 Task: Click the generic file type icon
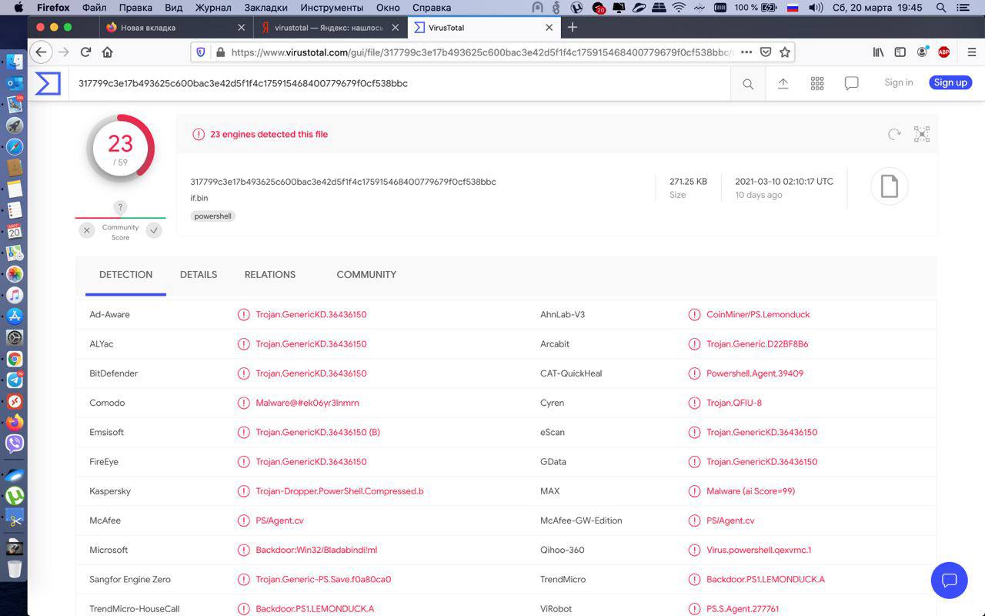tap(889, 186)
